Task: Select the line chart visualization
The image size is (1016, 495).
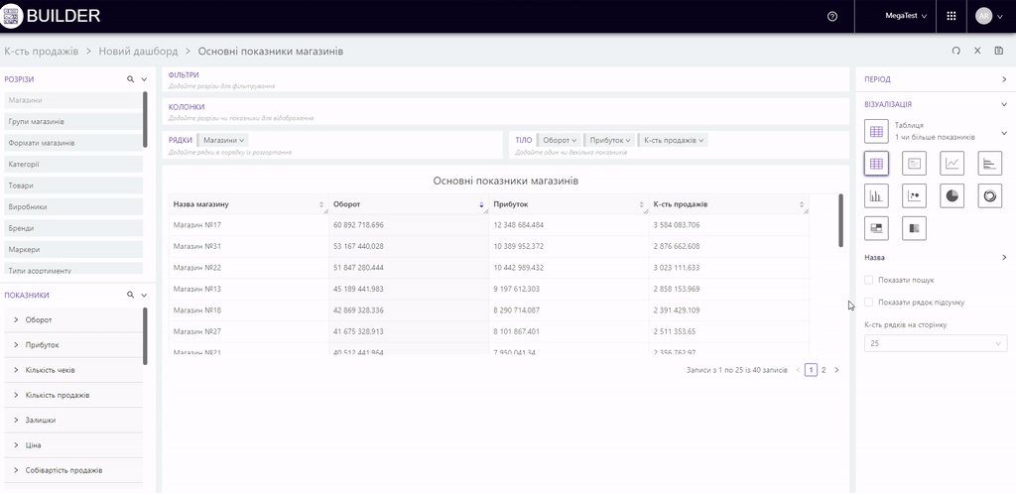Action: pos(952,164)
